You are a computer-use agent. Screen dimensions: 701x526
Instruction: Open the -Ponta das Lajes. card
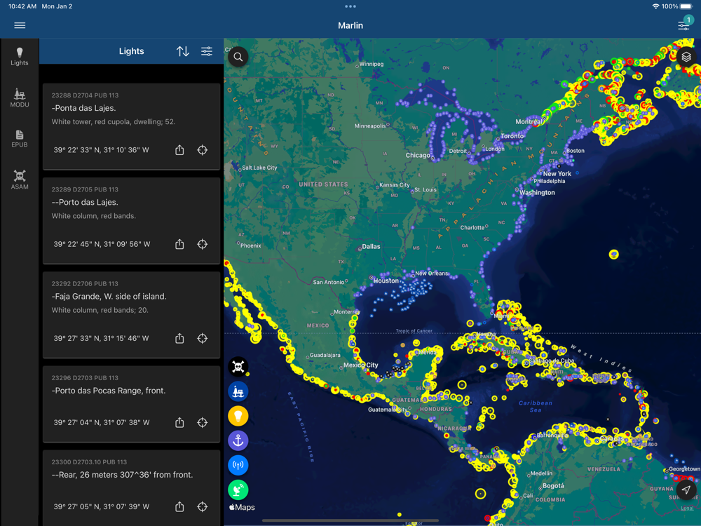click(x=132, y=126)
